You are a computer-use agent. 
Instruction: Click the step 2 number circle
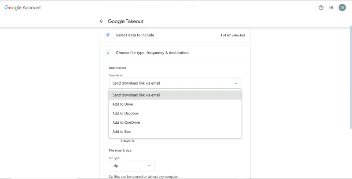pyautogui.click(x=108, y=53)
